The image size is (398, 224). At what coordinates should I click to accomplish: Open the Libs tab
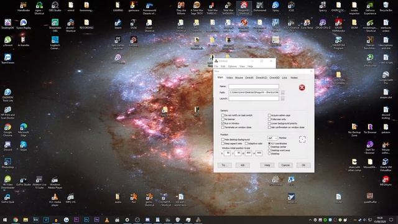pyautogui.click(x=285, y=78)
